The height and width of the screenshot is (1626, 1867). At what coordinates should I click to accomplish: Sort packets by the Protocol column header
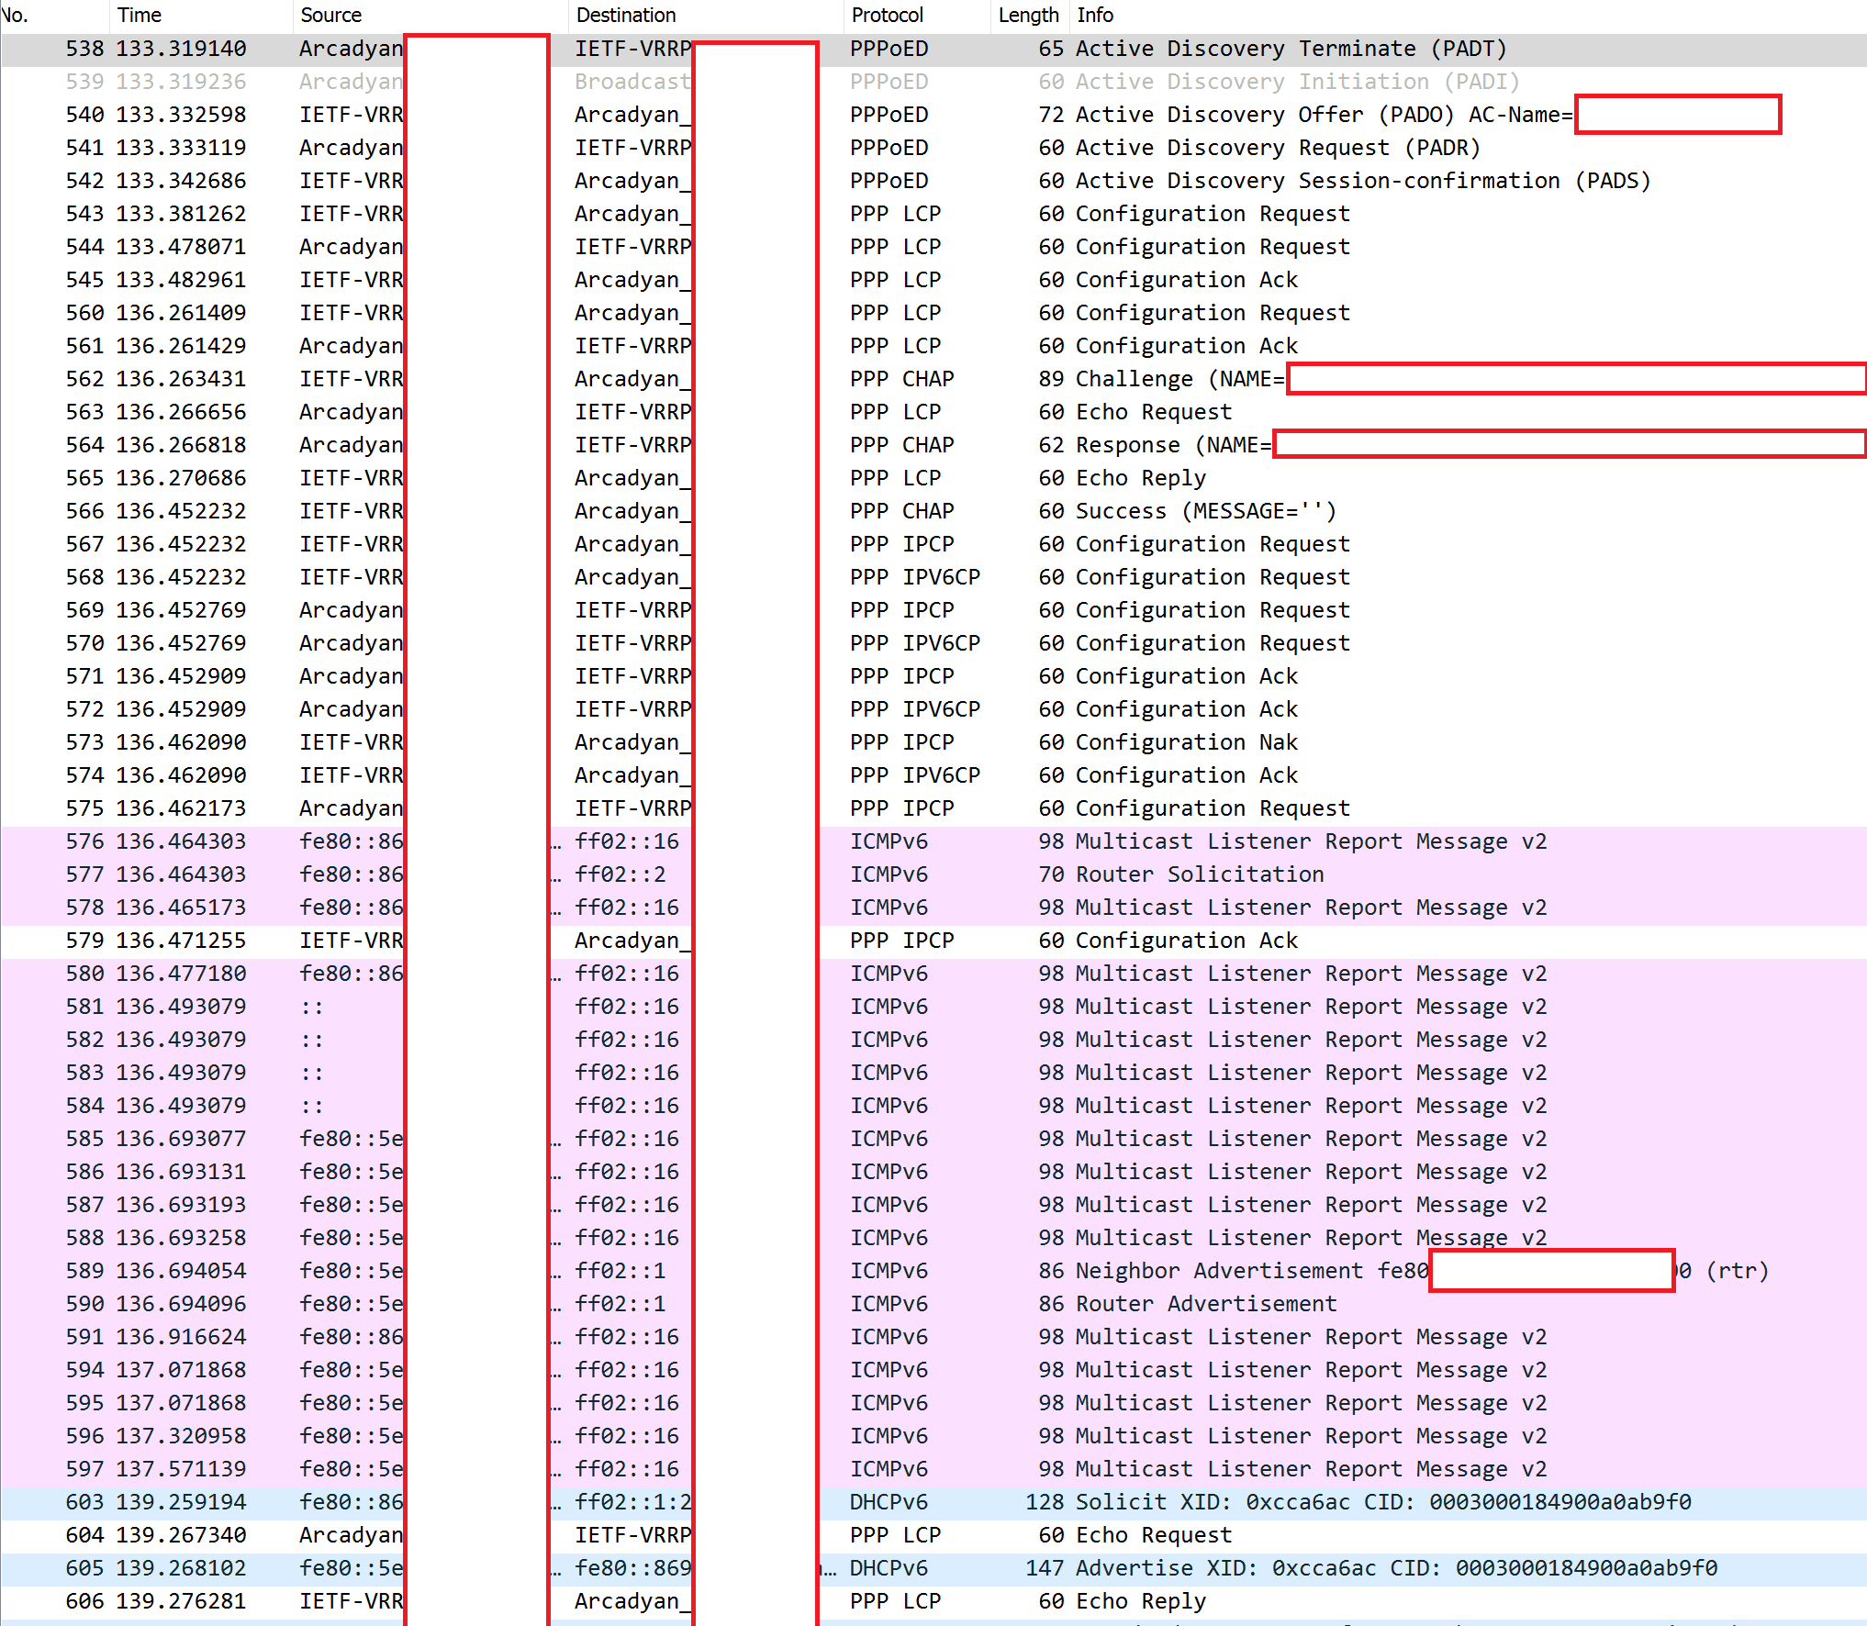(x=886, y=15)
